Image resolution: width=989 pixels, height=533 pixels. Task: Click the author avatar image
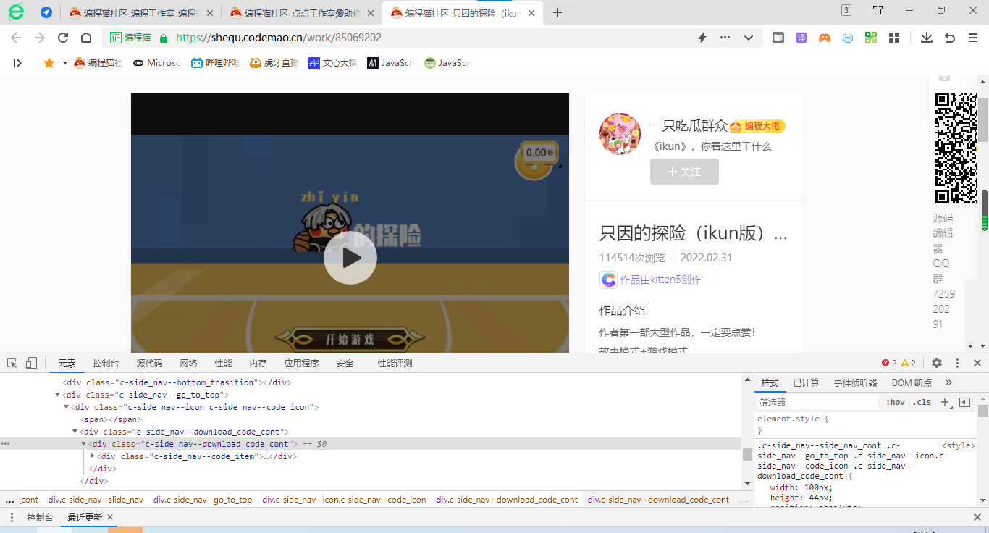[620, 134]
